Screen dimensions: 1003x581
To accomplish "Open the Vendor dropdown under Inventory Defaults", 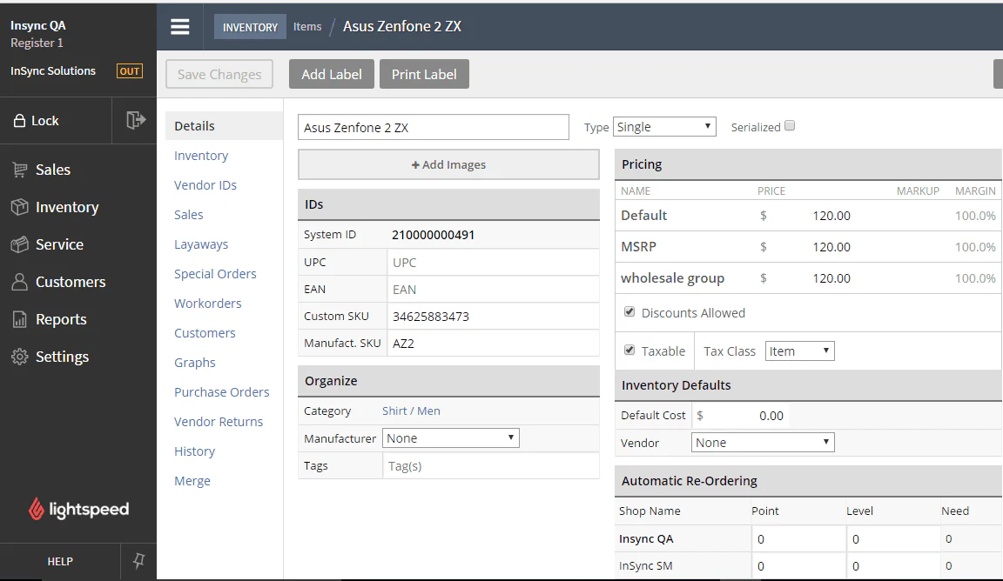I will click(x=762, y=442).
